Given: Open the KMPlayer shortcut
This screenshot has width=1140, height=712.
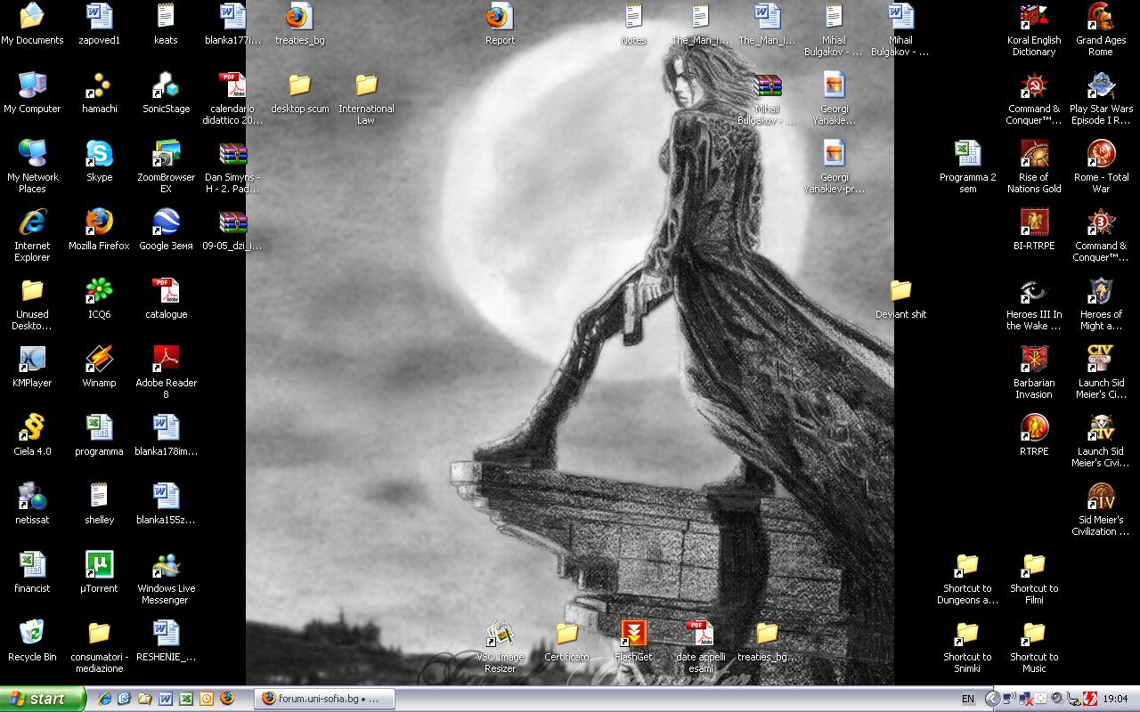Looking at the screenshot, I should pyautogui.click(x=32, y=360).
